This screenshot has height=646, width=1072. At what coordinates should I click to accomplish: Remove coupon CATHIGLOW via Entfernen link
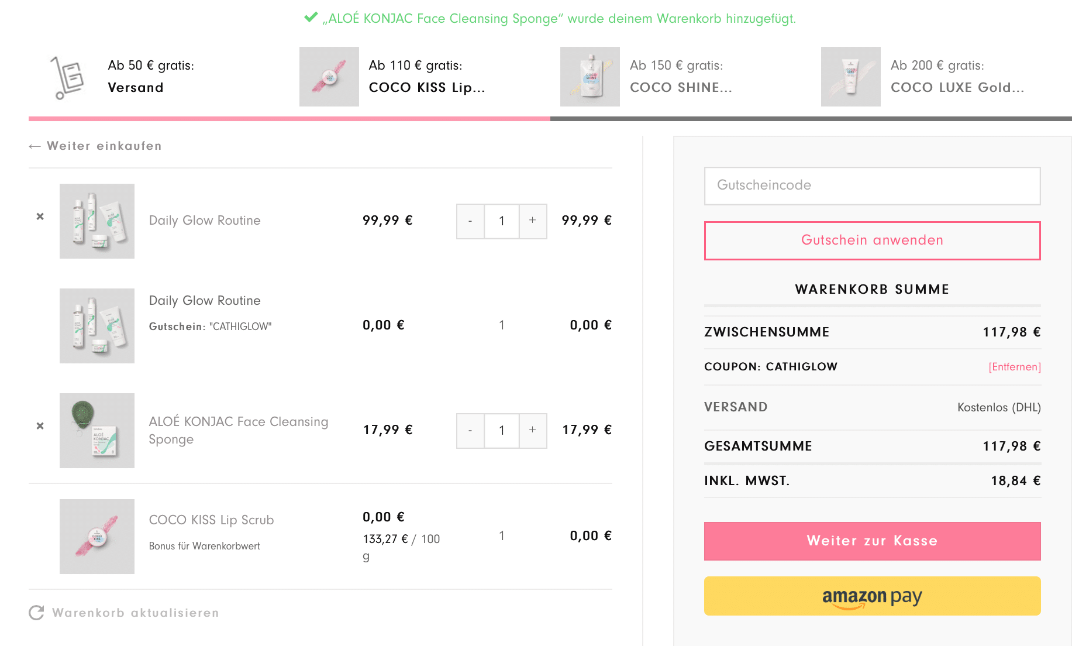point(1015,367)
